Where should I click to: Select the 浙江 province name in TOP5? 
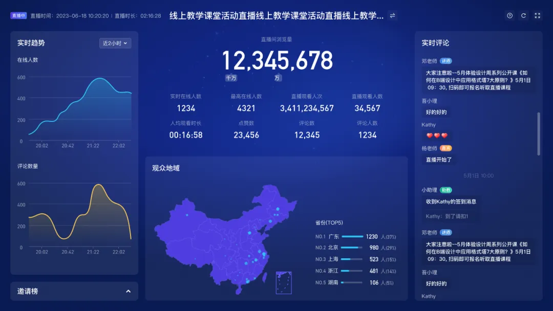[x=333, y=271]
